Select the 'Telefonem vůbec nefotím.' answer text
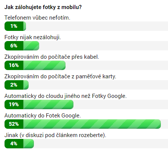This screenshot has width=168, height=154. pyautogui.click(x=37, y=18)
